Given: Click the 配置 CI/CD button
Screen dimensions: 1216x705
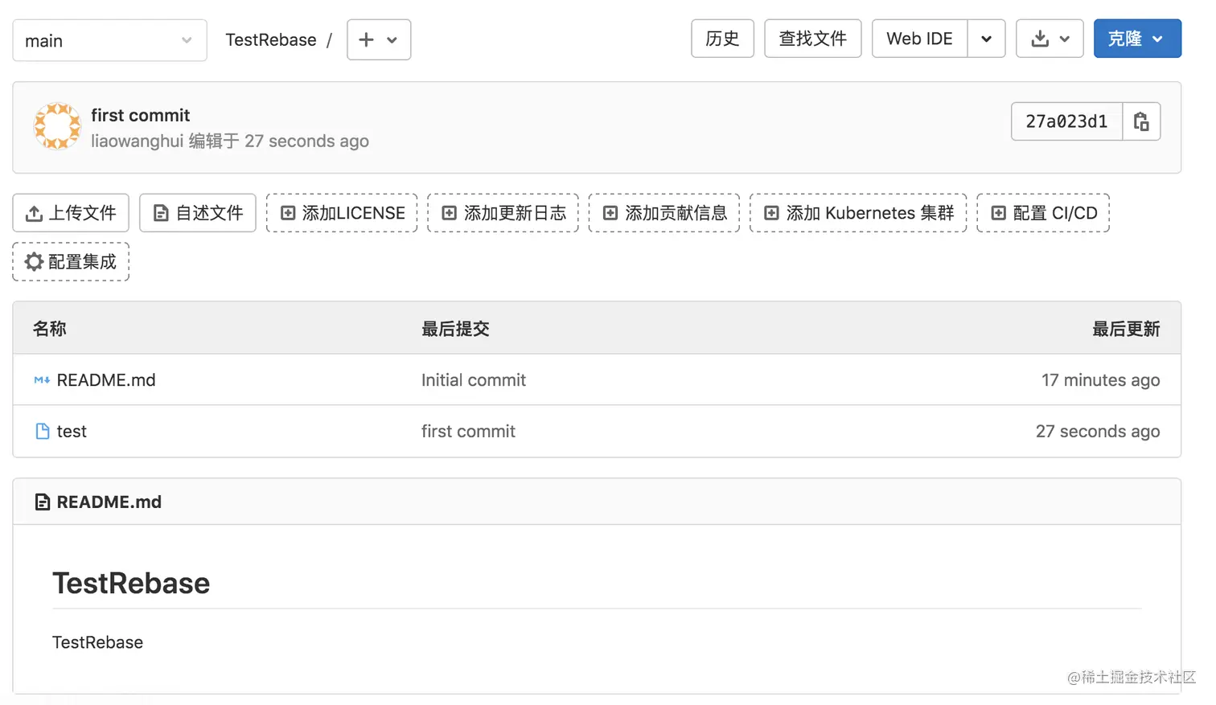Looking at the screenshot, I should tap(1043, 213).
